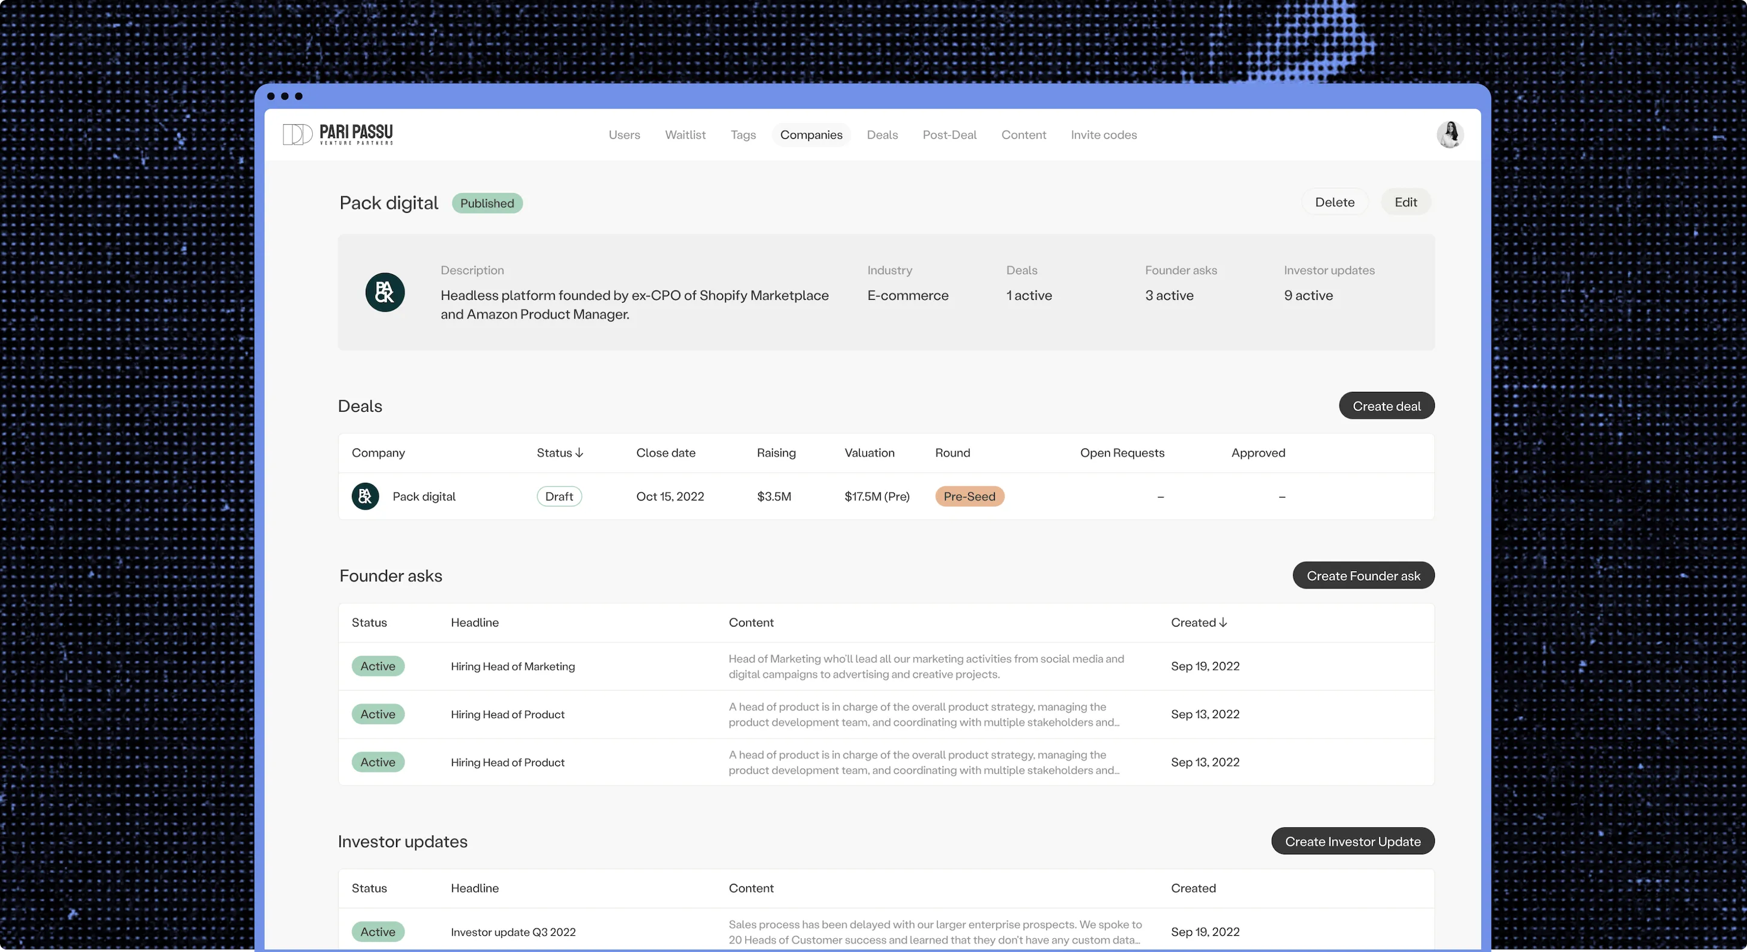Click Active badge for Investor update Q3 2022
1747x952 pixels.
[378, 932]
